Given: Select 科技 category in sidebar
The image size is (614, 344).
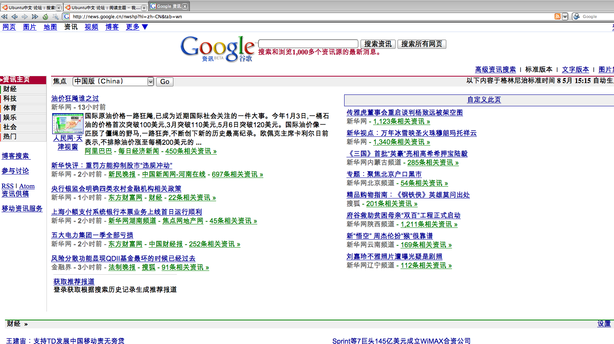Looking at the screenshot, I should click(23, 99).
